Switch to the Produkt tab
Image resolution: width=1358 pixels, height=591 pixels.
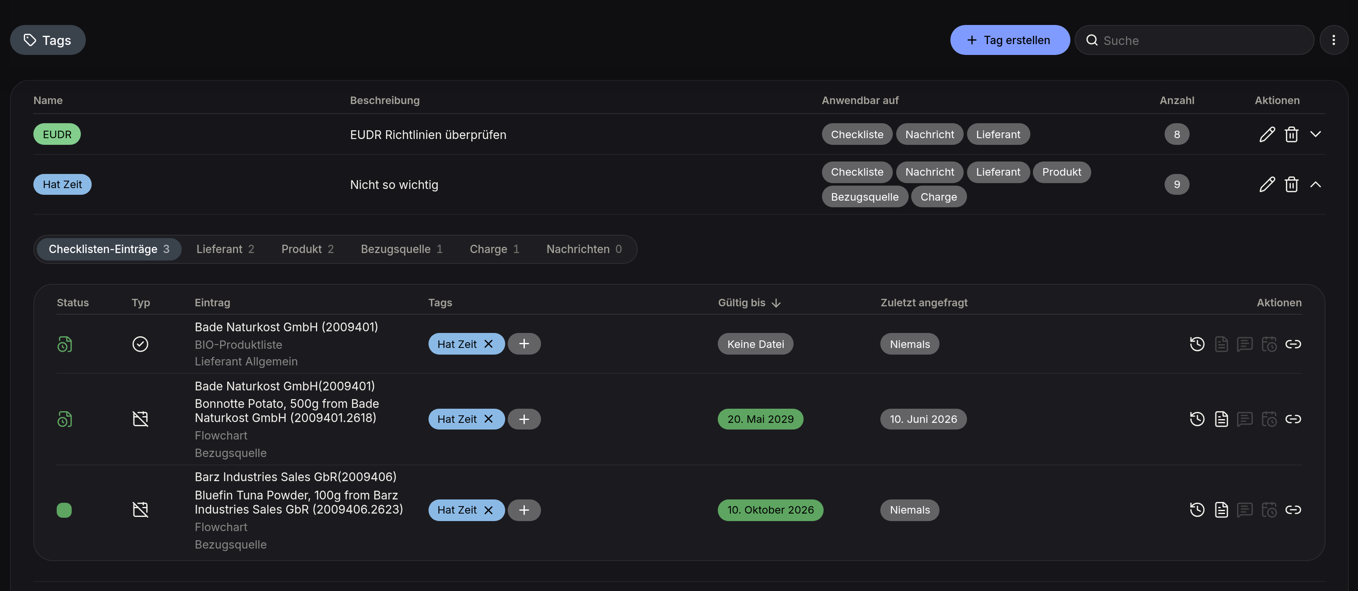click(x=307, y=249)
